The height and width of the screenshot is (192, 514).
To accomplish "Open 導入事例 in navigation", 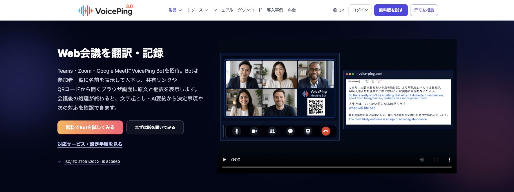I will (275, 10).
